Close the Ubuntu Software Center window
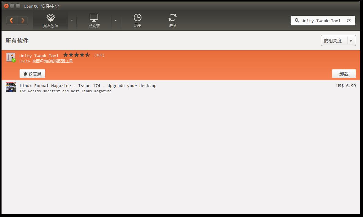This screenshot has width=363, height=217. (6, 6)
